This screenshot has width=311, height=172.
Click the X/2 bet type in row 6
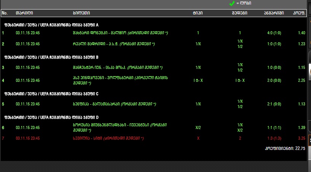click(x=198, y=127)
